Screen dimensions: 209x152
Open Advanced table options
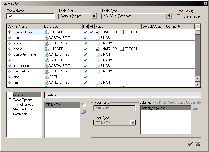tap(26, 105)
